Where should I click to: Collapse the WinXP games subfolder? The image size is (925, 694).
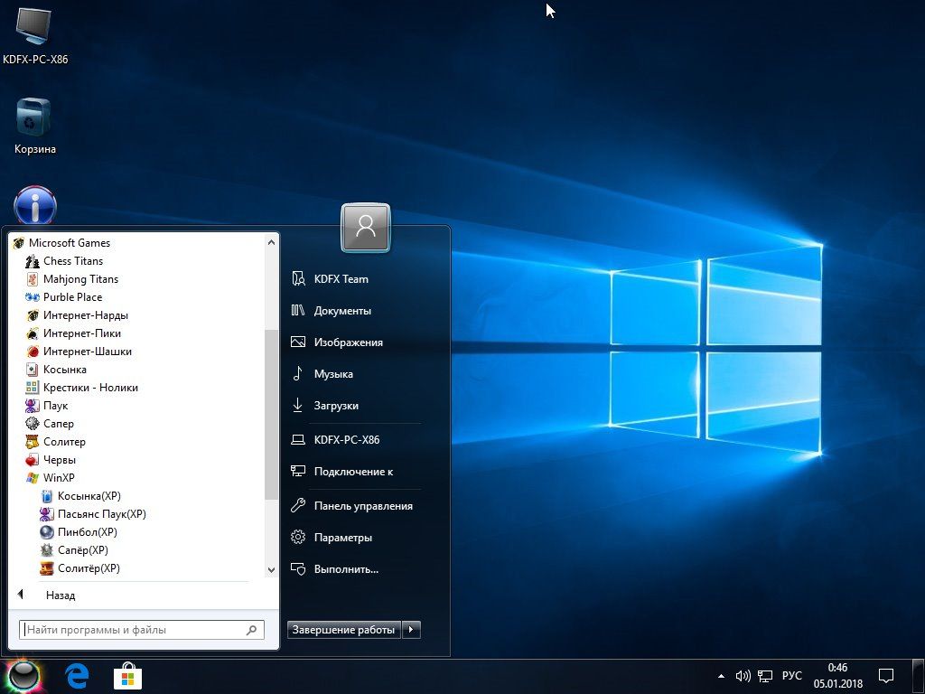(x=58, y=478)
